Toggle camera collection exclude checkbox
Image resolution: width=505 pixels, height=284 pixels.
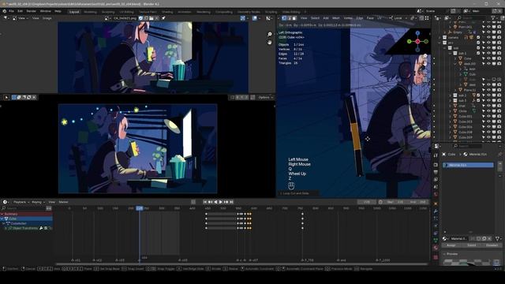(478, 37)
